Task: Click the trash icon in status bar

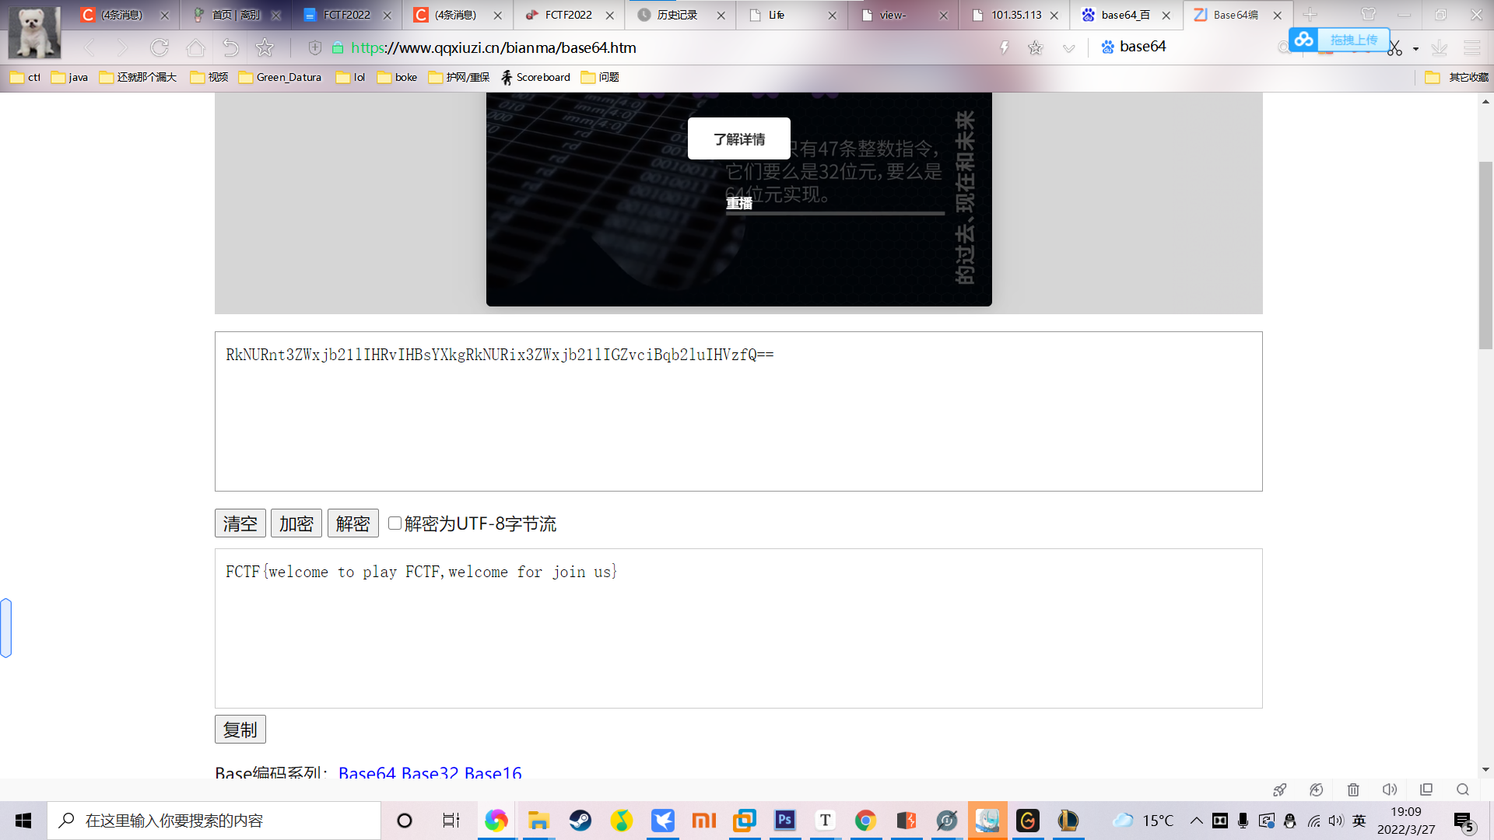Action: click(x=1353, y=790)
